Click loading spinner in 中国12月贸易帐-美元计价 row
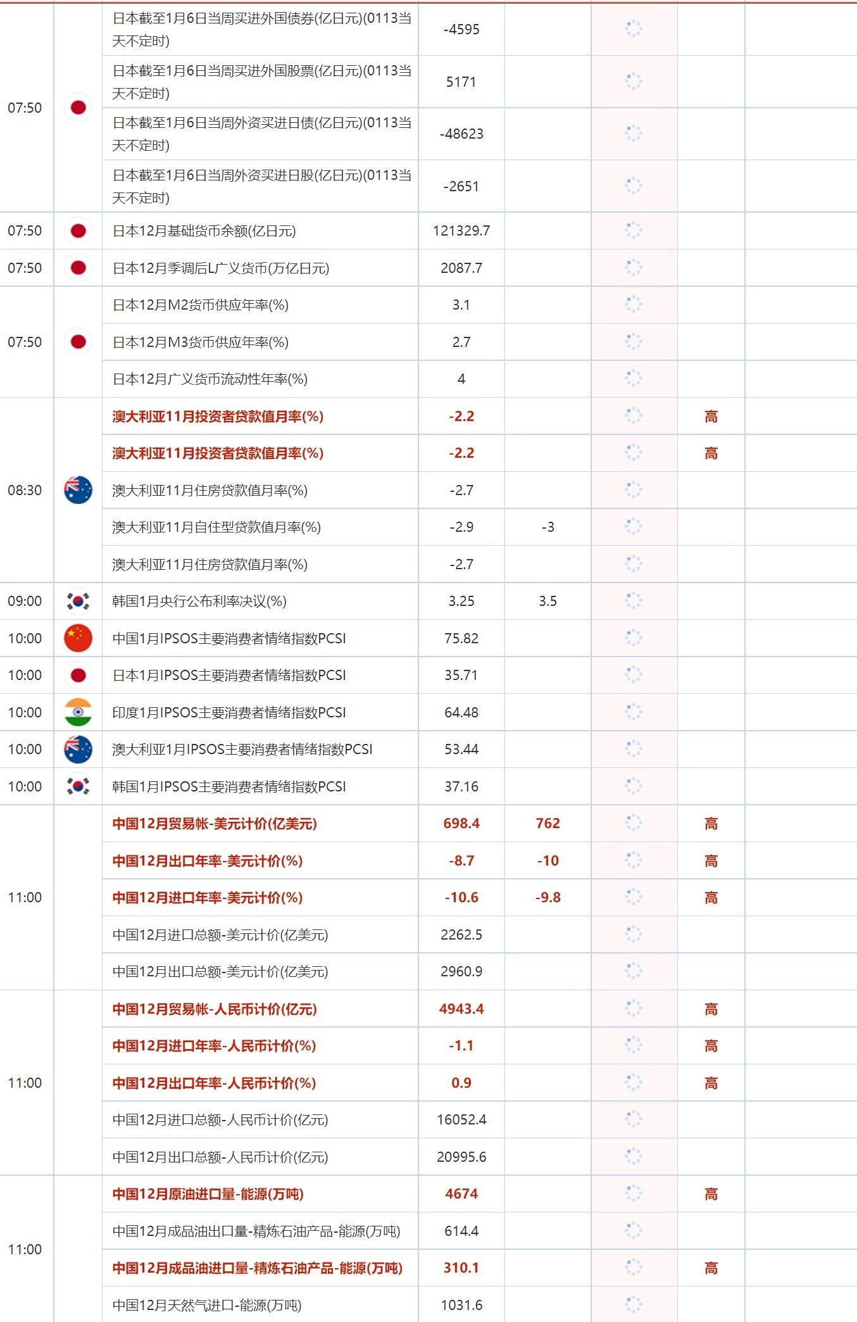This screenshot has width=857, height=1322. 633,823
